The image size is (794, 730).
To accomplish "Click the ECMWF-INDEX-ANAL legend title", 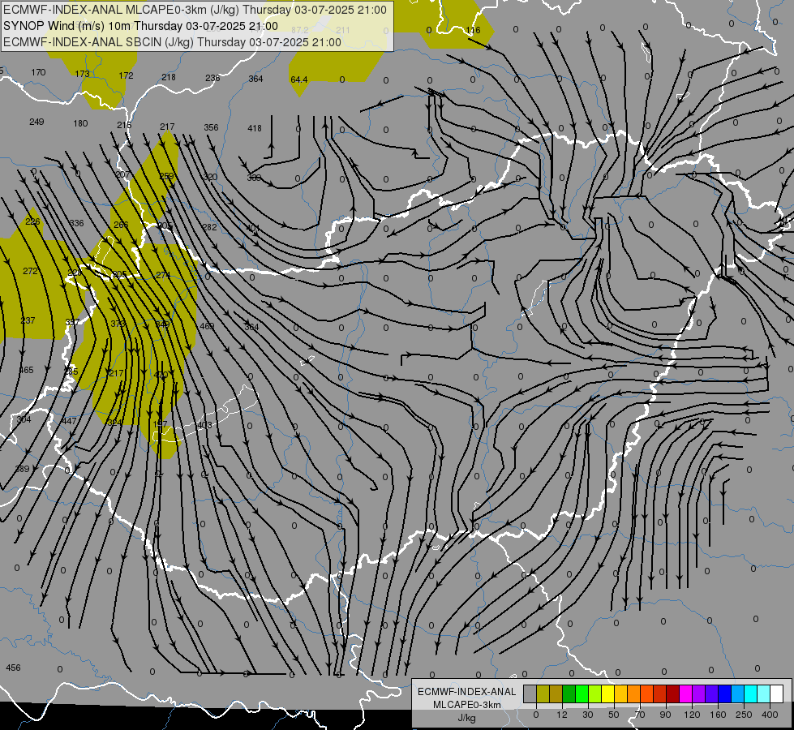I will (467, 692).
